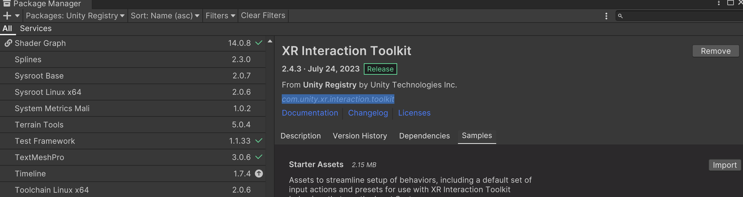Click the package search field
743x197 pixels.
pyautogui.click(x=679, y=16)
